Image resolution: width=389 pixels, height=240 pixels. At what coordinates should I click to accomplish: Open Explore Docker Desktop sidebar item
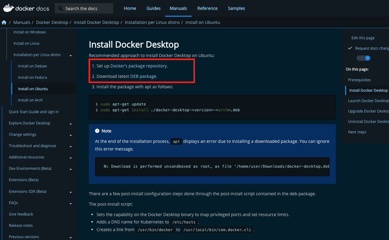(30, 123)
